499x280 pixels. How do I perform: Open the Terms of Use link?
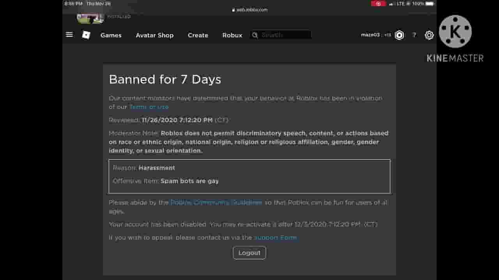click(x=149, y=107)
